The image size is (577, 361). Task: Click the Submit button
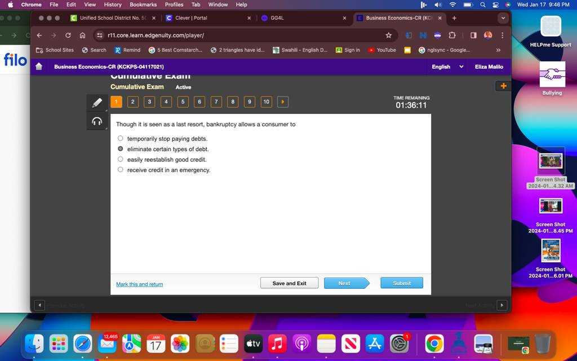[401, 283]
